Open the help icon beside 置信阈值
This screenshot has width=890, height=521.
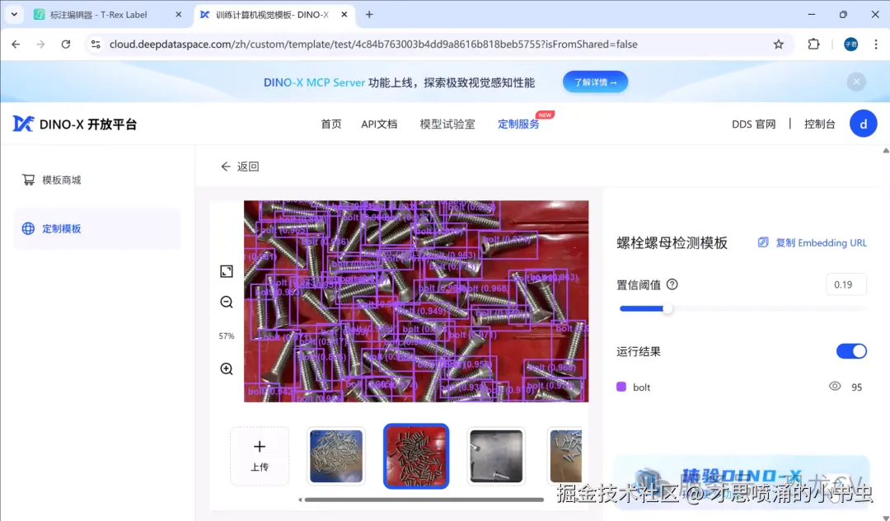672,284
